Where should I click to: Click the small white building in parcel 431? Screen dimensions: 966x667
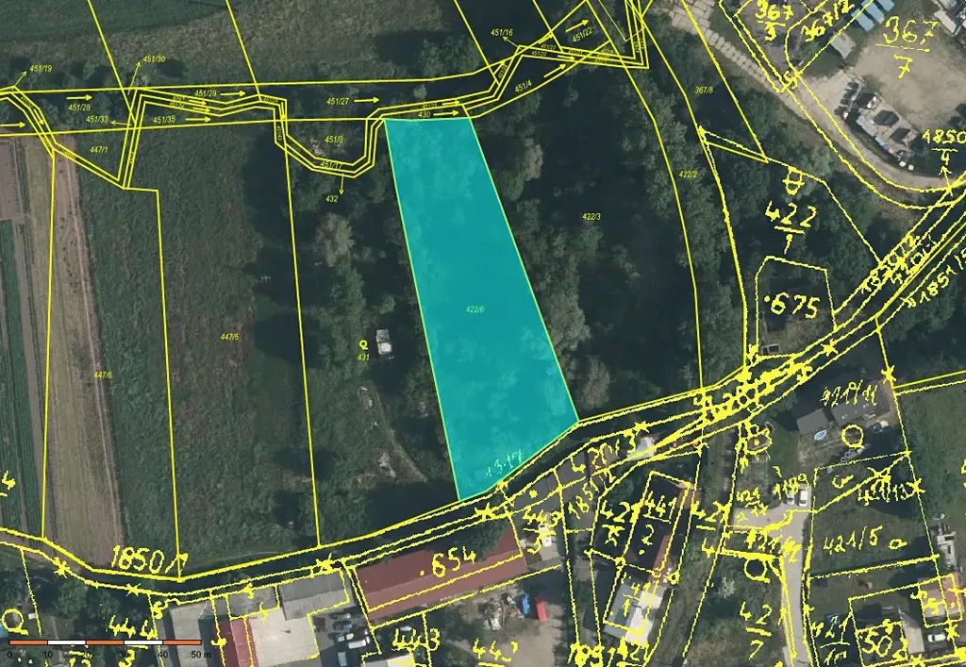coord(385,341)
